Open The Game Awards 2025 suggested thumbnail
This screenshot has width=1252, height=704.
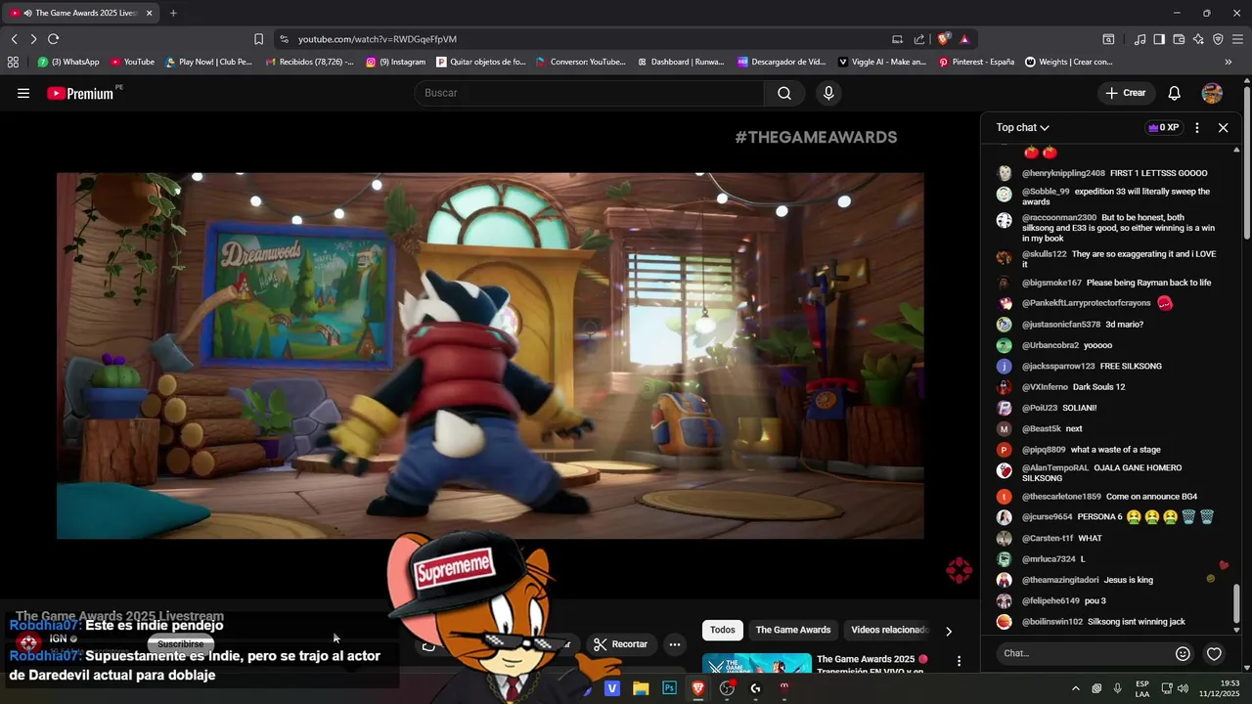point(757,663)
